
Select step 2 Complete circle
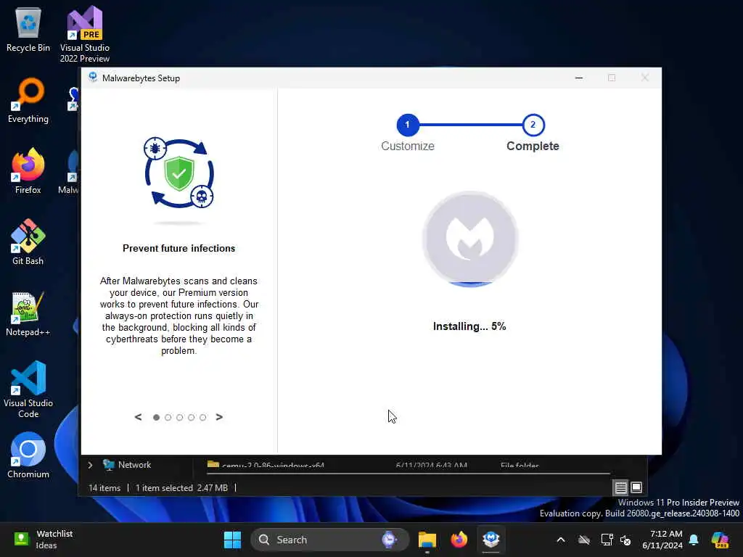(533, 125)
